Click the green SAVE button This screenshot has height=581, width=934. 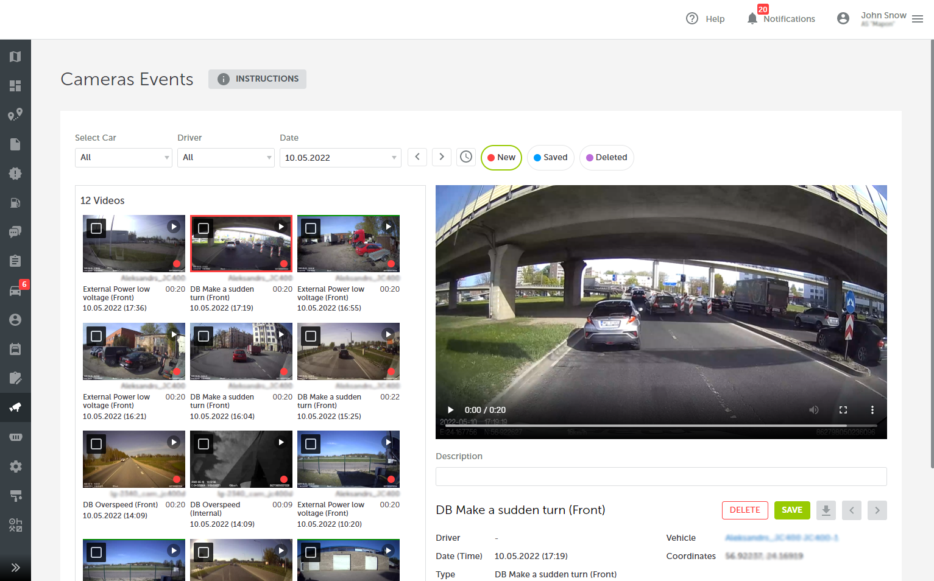tap(791, 510)
